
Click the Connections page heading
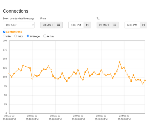pyautogui.click(x=16, y=11)
